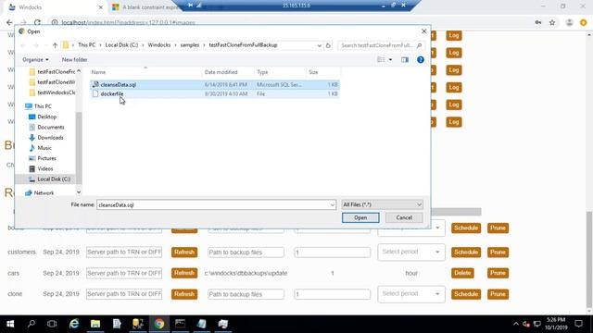Open Task View from taskbar

click(52, 324)
